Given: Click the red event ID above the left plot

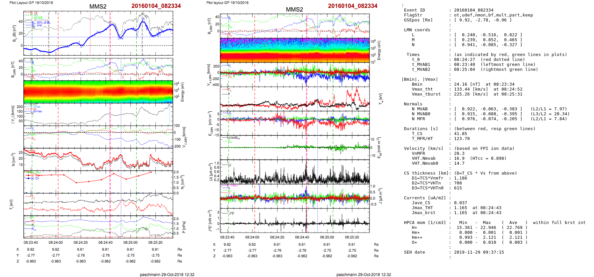Looking at the screenshot, I should click(156, 6).
